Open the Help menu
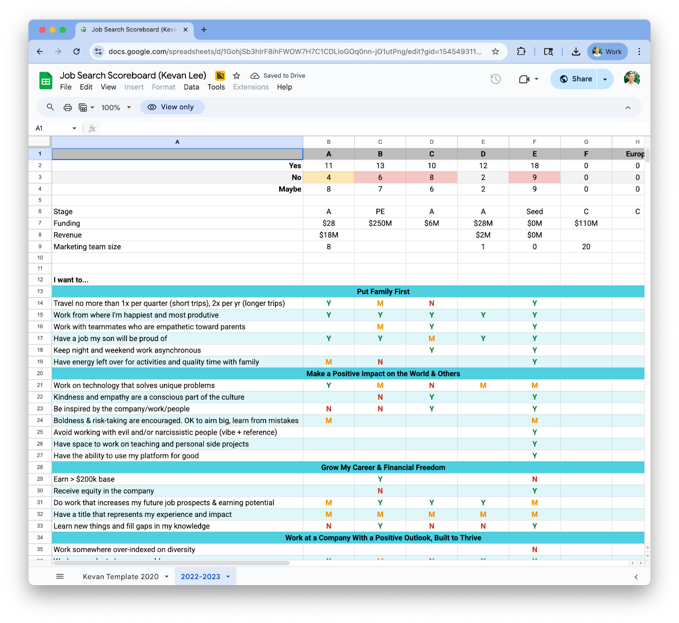Image resolution: width=679 pixels, height=623 pixels. pos(284,87)
